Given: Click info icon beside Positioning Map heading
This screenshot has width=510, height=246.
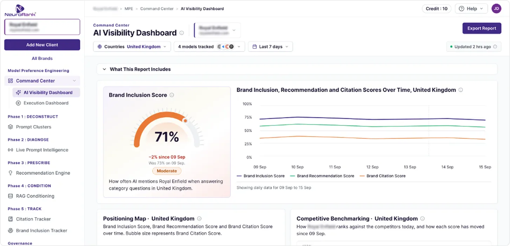Looking at the screenshot, I should tap(199, 218).
